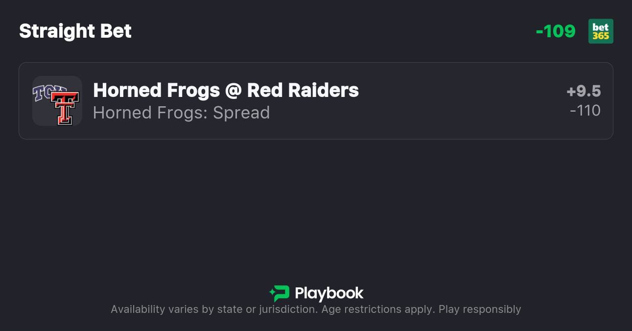Click the Straight Bet heading
Image resolution: width=632 pixels, height=331 pixels.
(75, 31)
